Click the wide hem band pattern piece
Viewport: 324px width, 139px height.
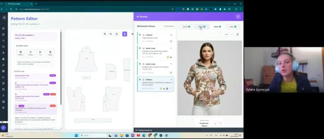(x=93, y=120)
